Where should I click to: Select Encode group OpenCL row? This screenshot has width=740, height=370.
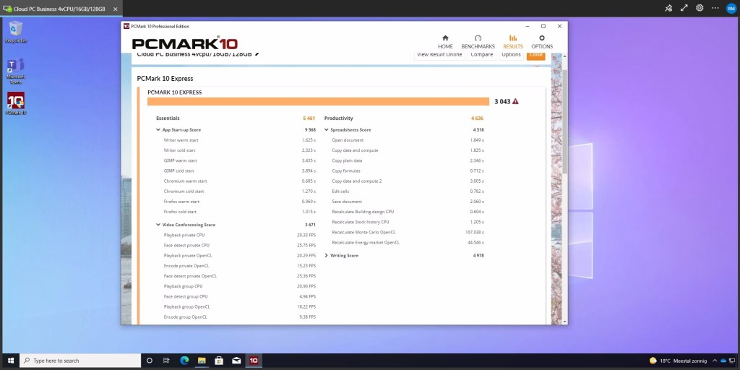[x=240, y=317]
